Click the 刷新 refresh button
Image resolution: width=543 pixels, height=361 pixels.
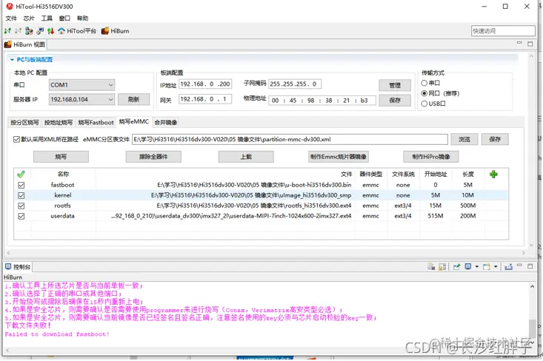click(x=133, y=100)
